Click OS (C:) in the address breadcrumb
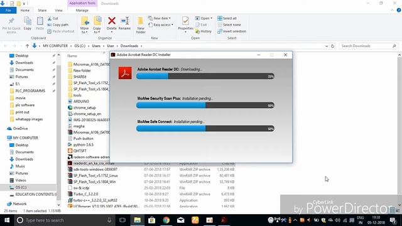Image resolution: width=402 pixels, height=226 pixels. pyautogui.click(x=80, y=46)
